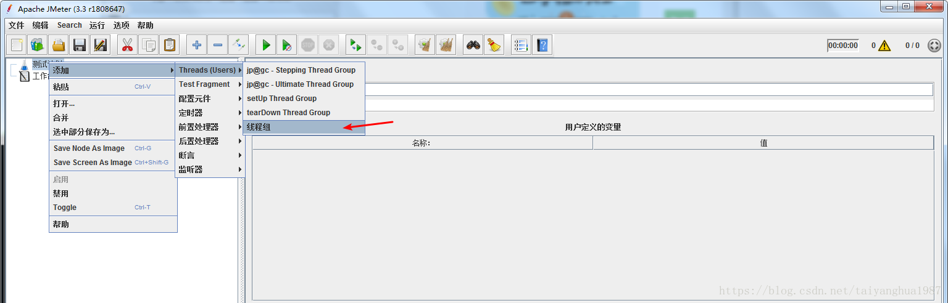Click the Toggle expand toolbar icon
This screenshot has height=303, width=948.
pyautogui.click(x=238, y=45)
